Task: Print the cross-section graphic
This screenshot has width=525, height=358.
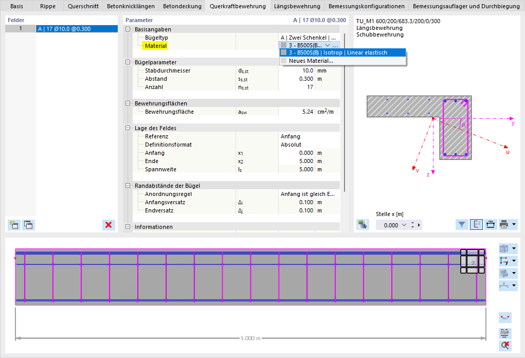Action: point(504,225)
